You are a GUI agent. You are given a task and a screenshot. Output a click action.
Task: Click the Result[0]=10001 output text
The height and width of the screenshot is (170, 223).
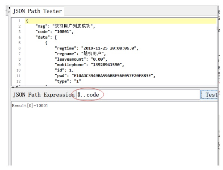click(30, 106)
